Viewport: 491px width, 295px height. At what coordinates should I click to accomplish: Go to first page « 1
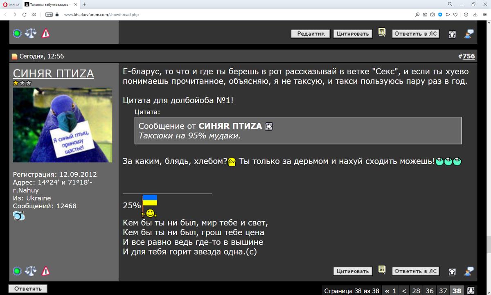click(x=390, y=291)
